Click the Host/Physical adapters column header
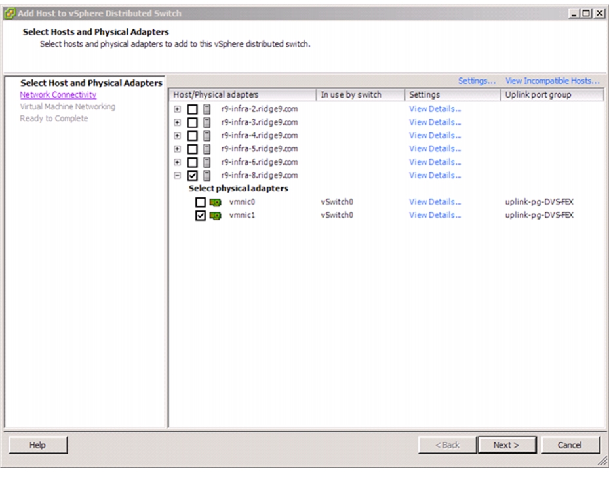The image size is (609, 491). (243, 95)
